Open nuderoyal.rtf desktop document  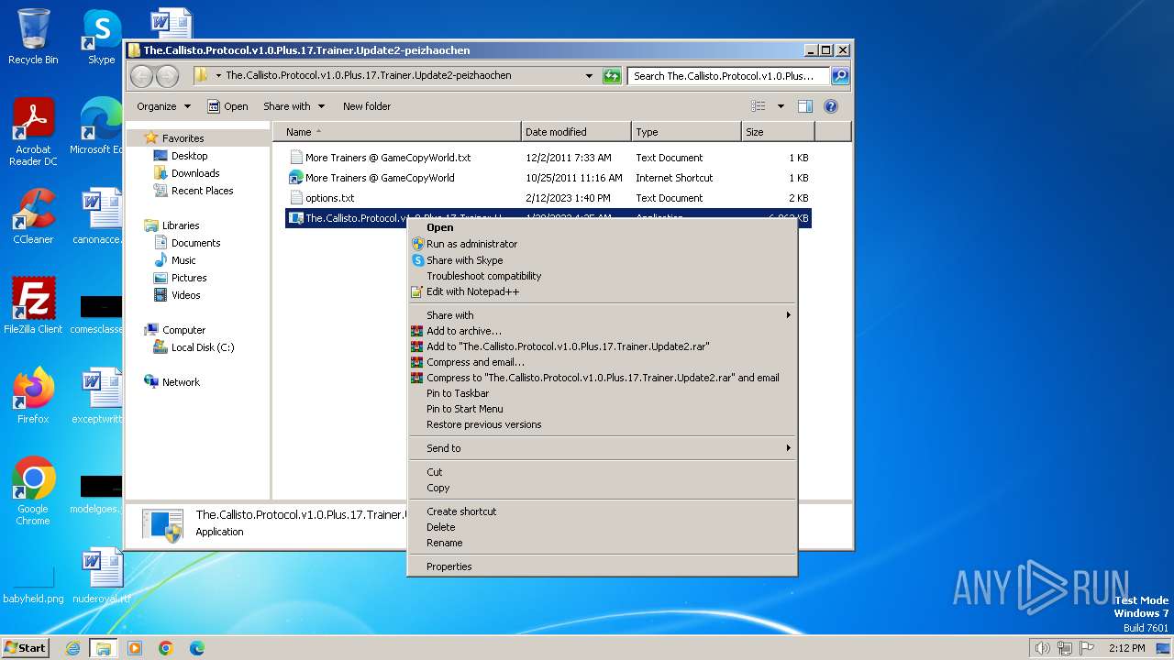pos(101,576)
